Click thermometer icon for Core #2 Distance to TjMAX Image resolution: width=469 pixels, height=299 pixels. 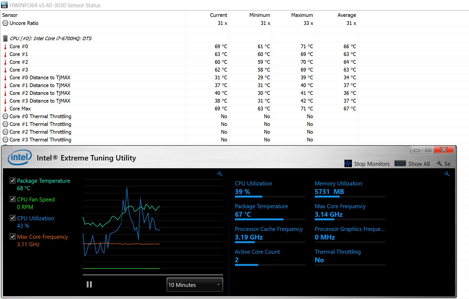click(5, 93)
